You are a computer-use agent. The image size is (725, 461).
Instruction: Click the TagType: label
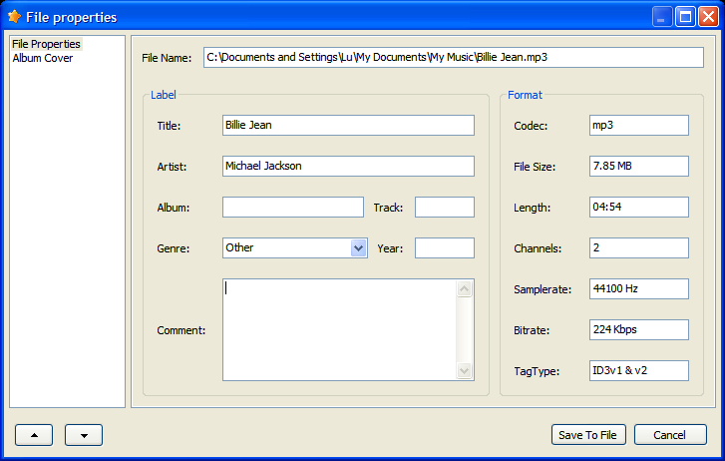[x=537, y=371]
